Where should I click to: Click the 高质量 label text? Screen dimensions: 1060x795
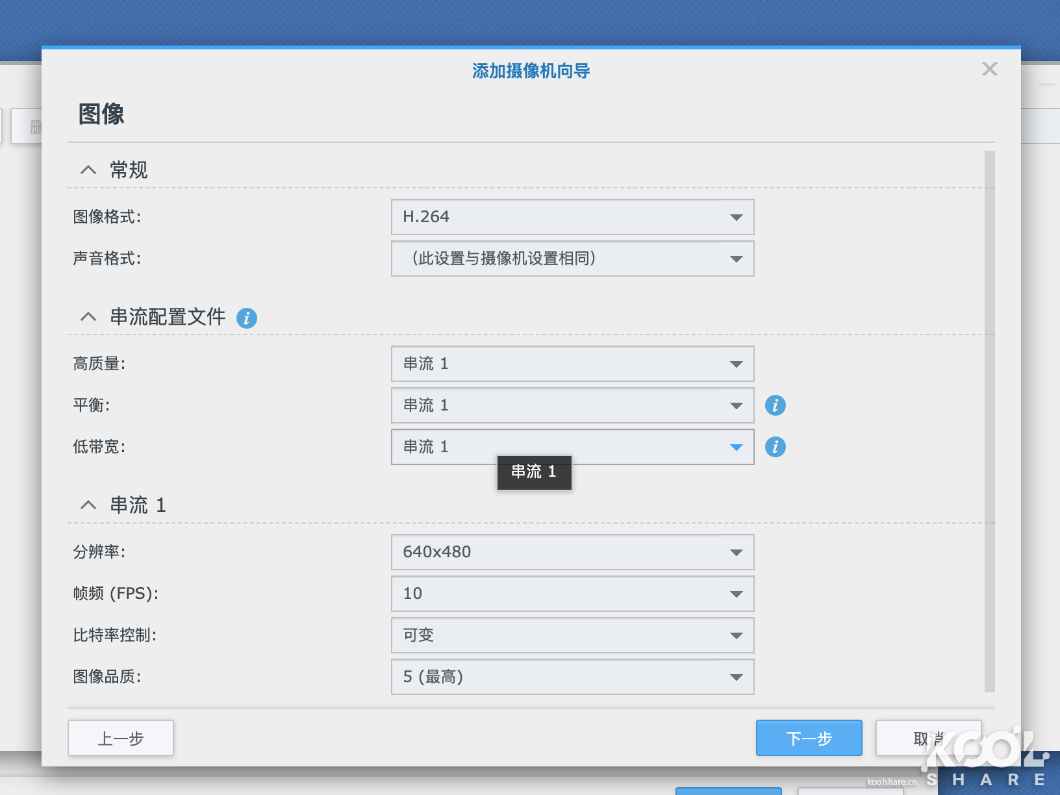[99, 364]
